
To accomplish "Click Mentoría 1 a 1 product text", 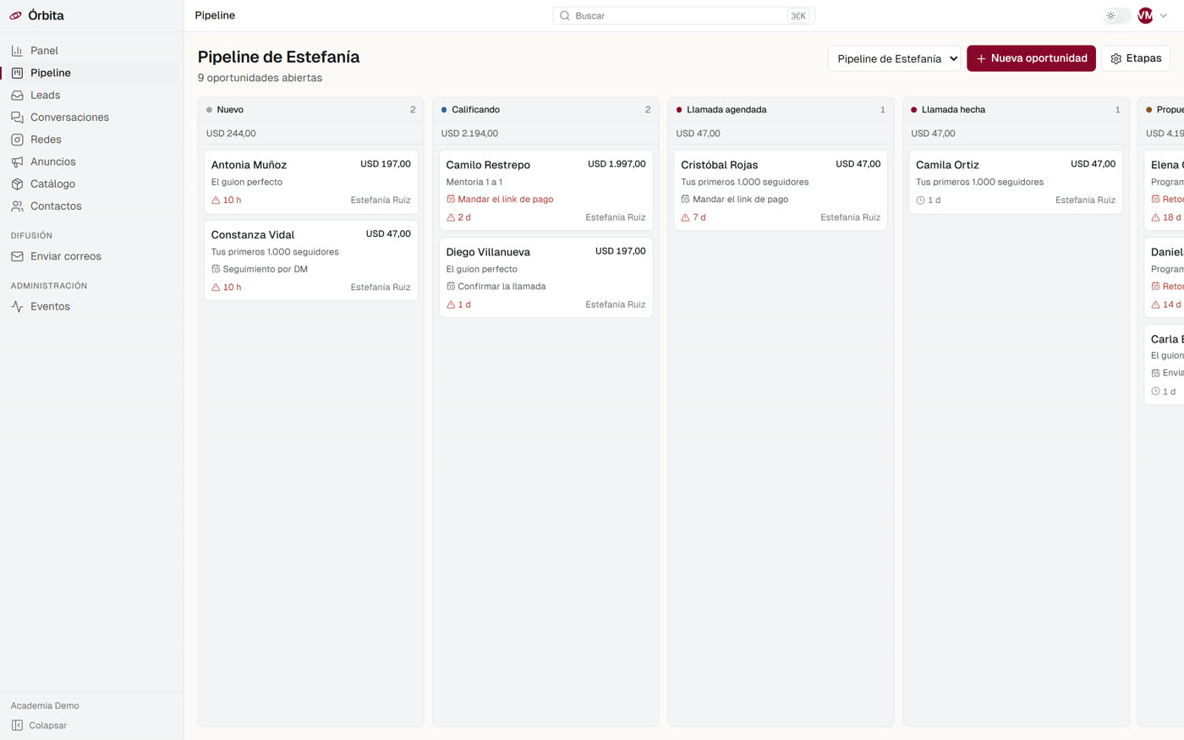I will tap(474, 182).
